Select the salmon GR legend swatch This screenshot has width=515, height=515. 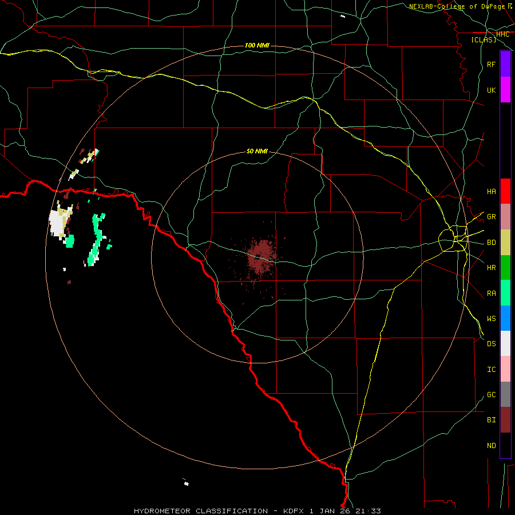(x=505, y=217)
